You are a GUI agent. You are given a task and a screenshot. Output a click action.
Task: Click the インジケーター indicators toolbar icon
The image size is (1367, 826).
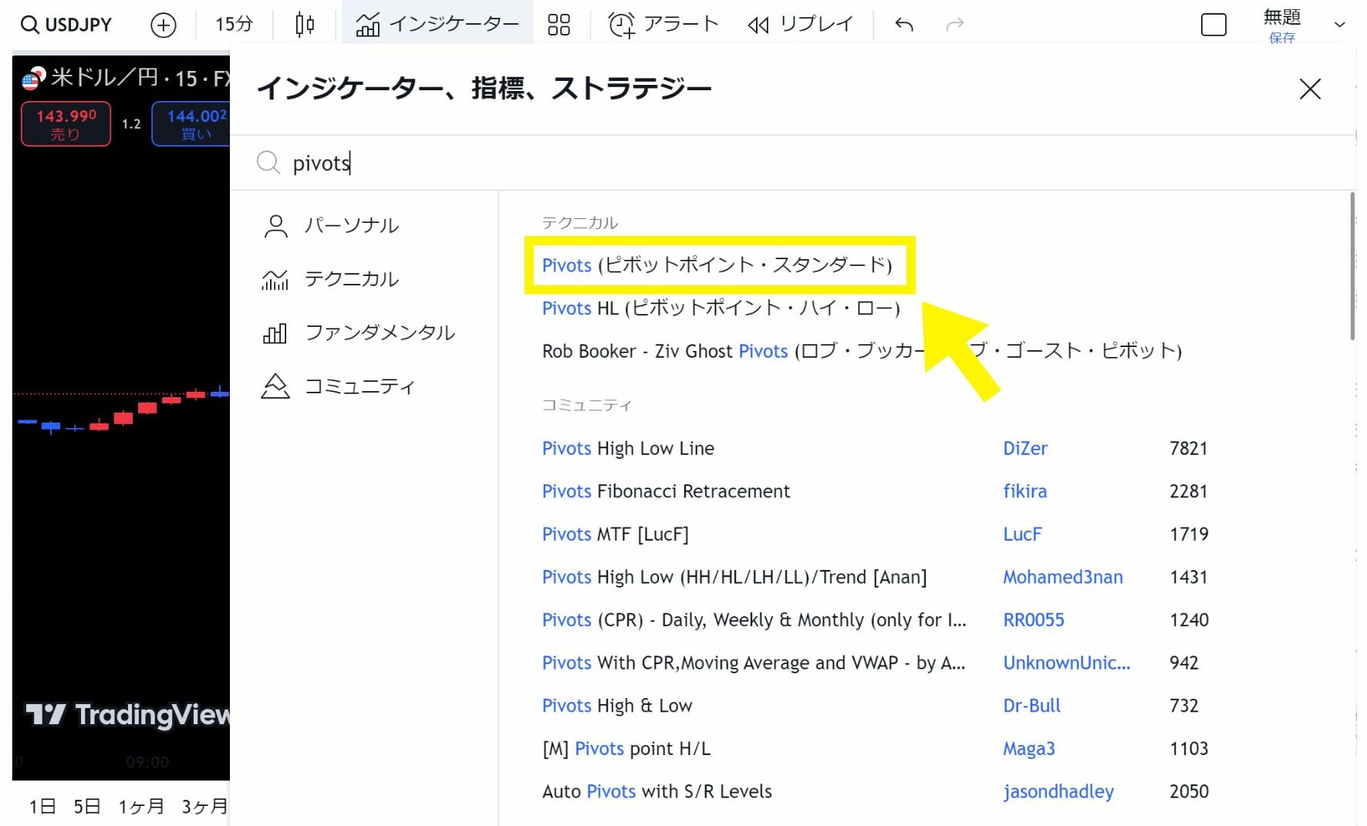tap(369, 24)
